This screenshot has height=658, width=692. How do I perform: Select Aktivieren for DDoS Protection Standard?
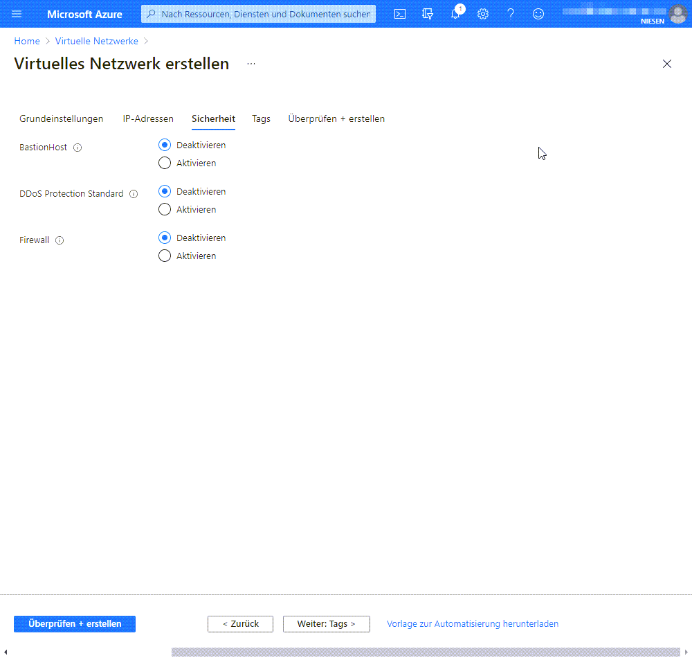coord(165,210)
